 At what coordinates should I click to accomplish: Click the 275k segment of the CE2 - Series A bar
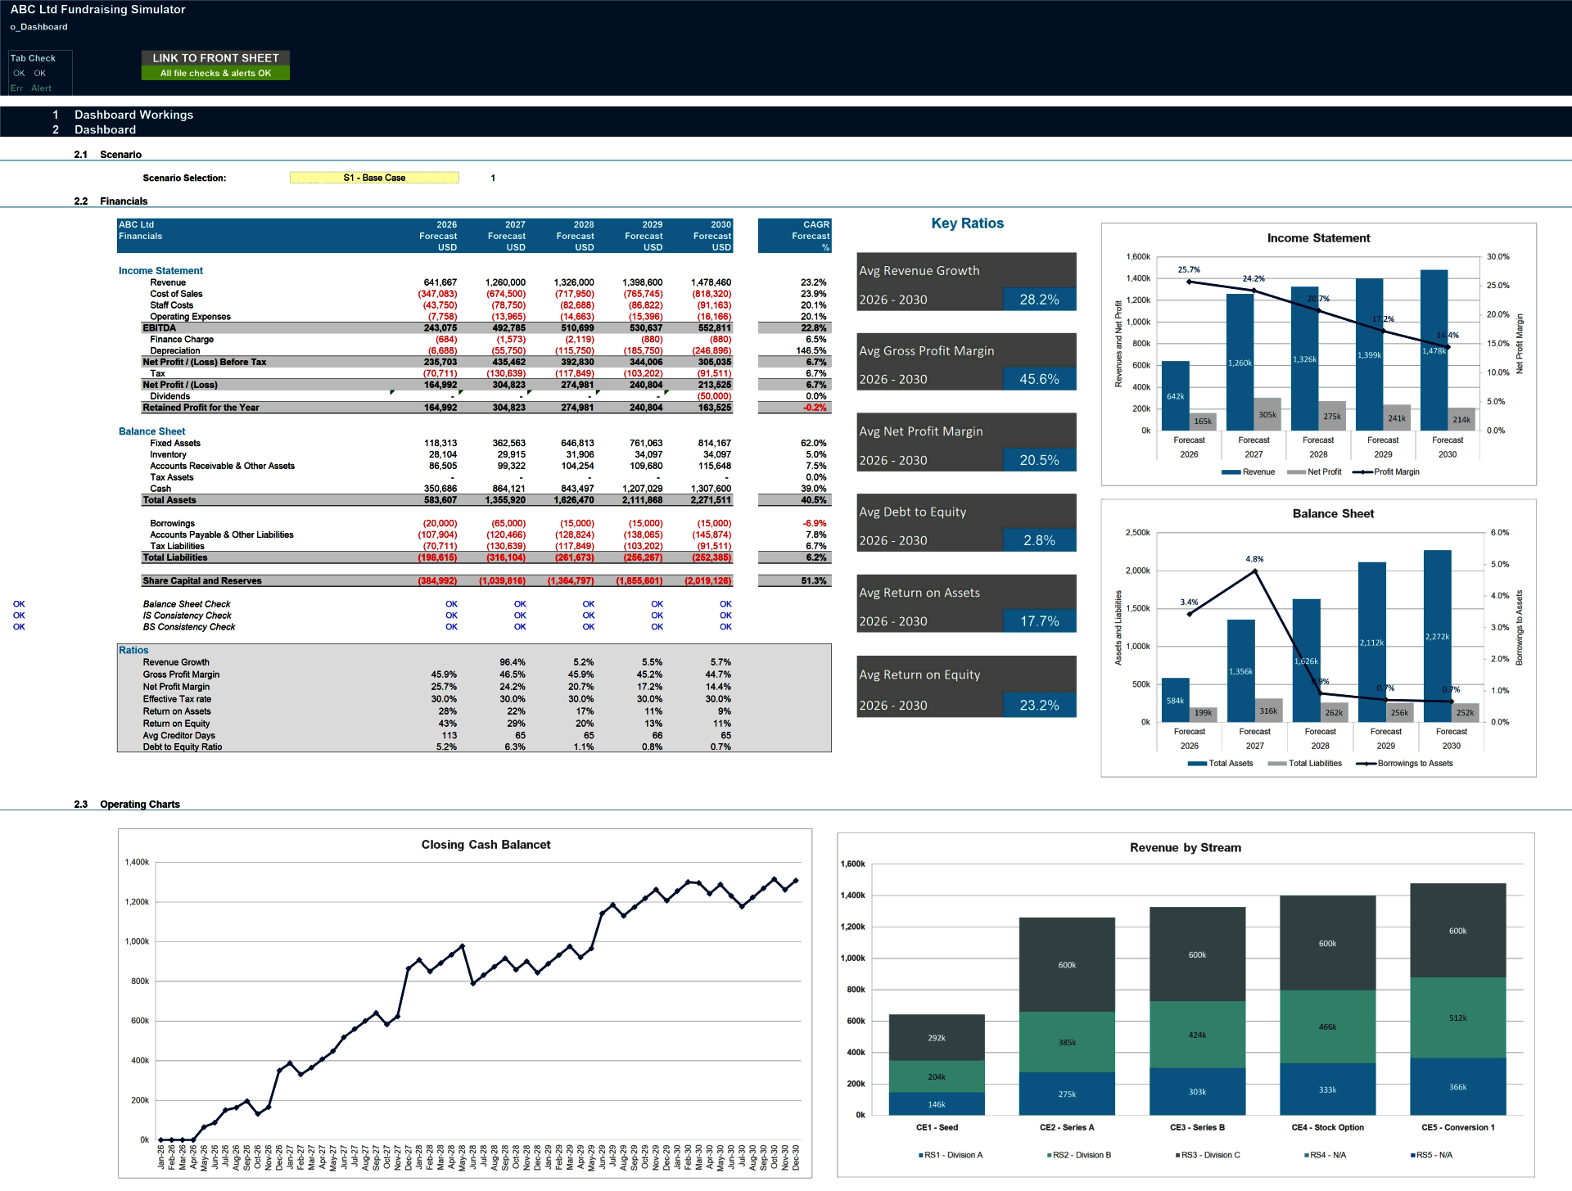pos(1067,1094)
